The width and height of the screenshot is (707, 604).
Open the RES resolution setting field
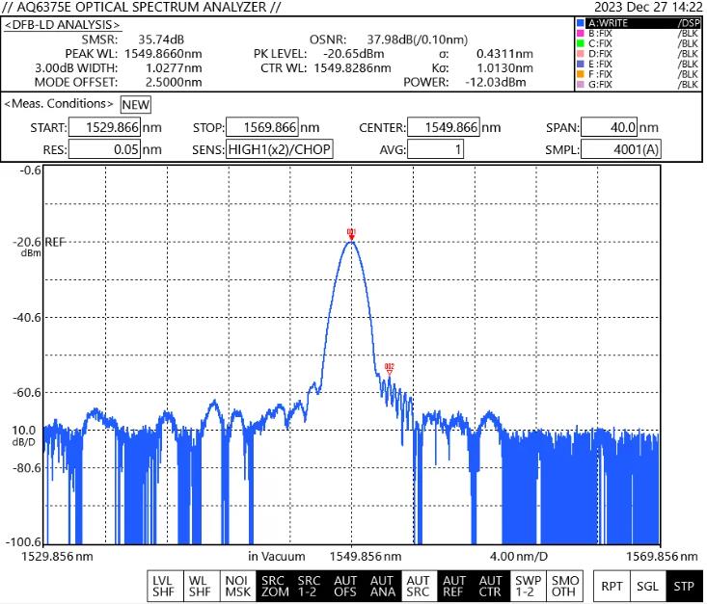105,149
